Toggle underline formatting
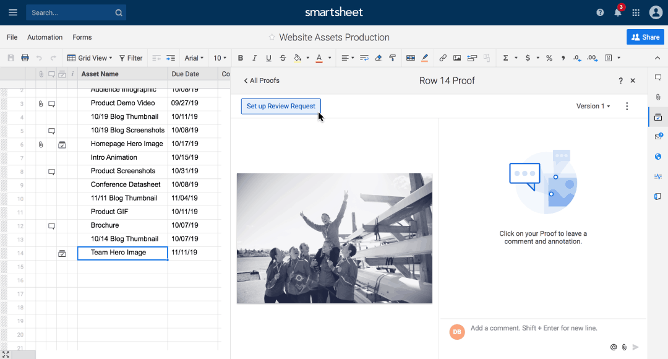Viewport: 668px width, 359px height. click(268, 58)
